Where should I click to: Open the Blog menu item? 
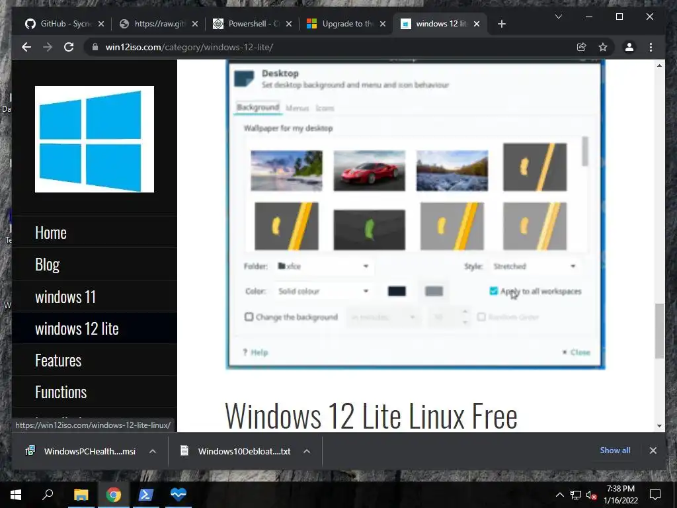[x=47, y=265]
